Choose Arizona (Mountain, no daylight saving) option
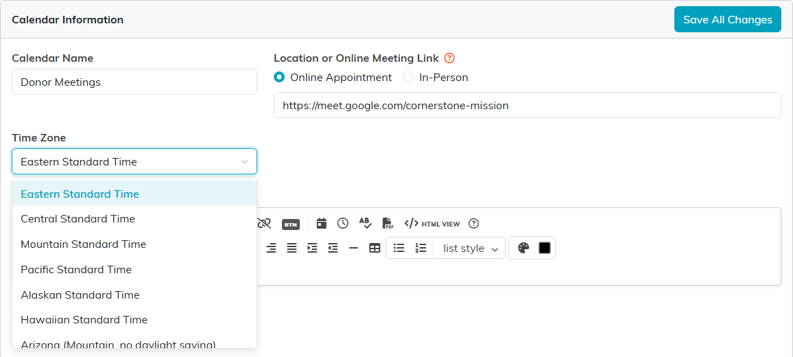This screenshot has height=357, width=793. (x=134, y=341)
